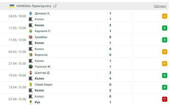This screenshot has width=170, height=105.
Task: Click the Шахтар Д. team logo
Action: 31,73
